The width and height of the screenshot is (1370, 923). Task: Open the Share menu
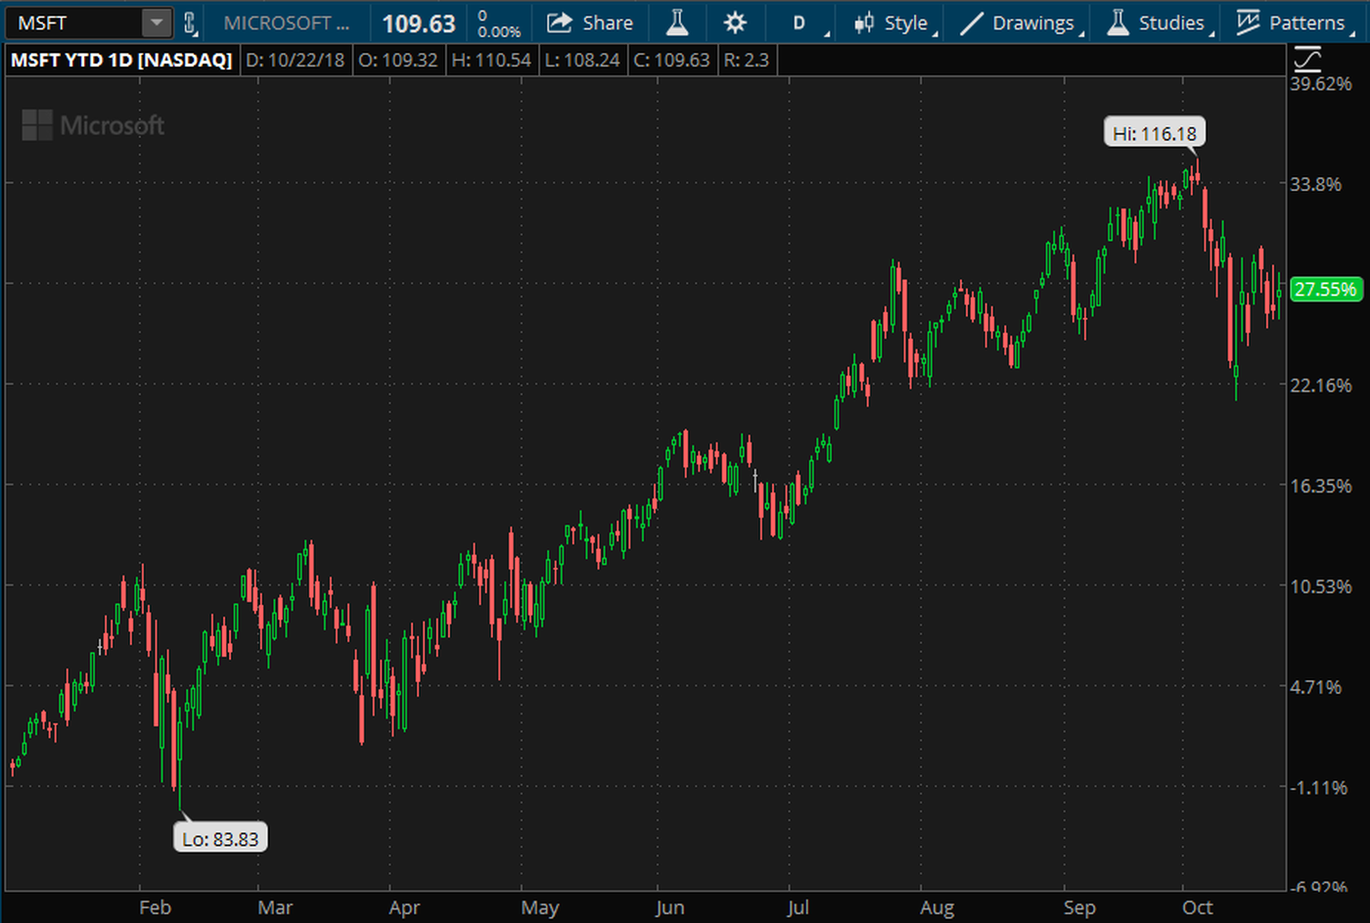[590, 23]
